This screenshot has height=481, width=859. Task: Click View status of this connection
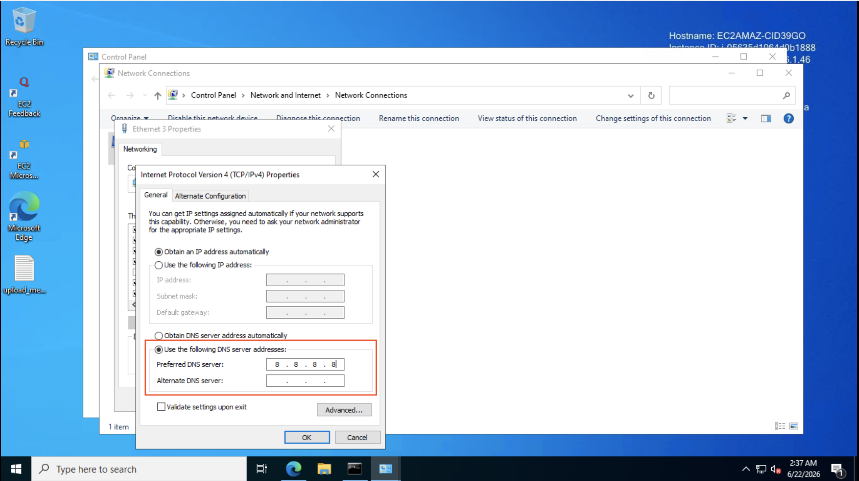tap(527, 118)
